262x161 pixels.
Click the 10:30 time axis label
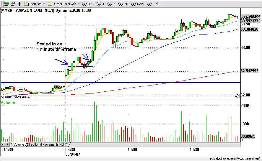(x=194, y=150)
